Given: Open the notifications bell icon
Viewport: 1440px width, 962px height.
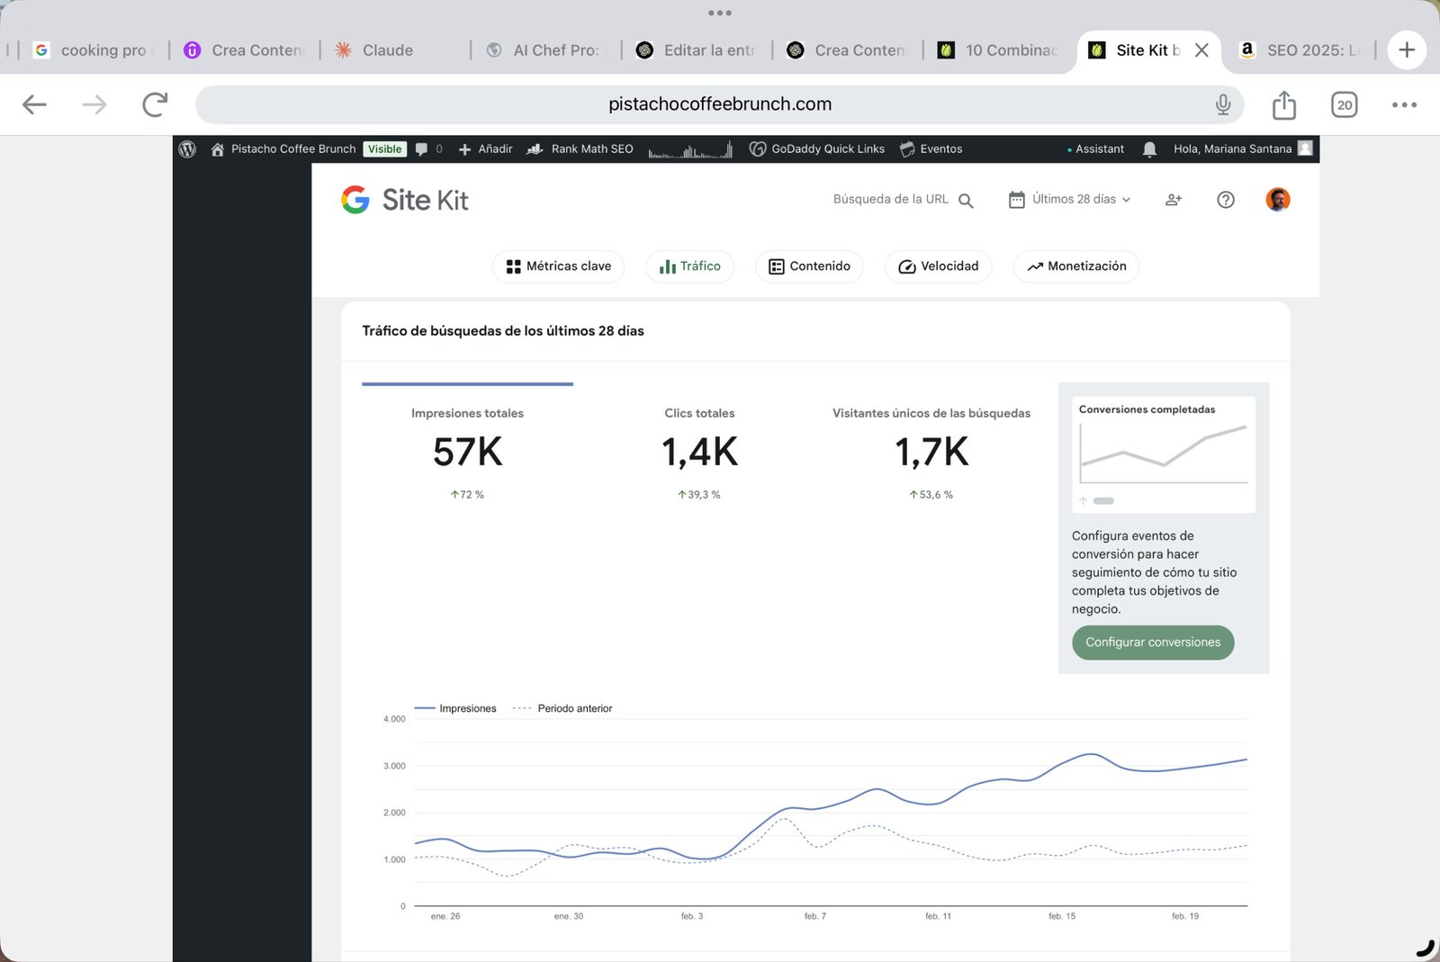Looking at the screenshot, I should (x=1149, y=149).
